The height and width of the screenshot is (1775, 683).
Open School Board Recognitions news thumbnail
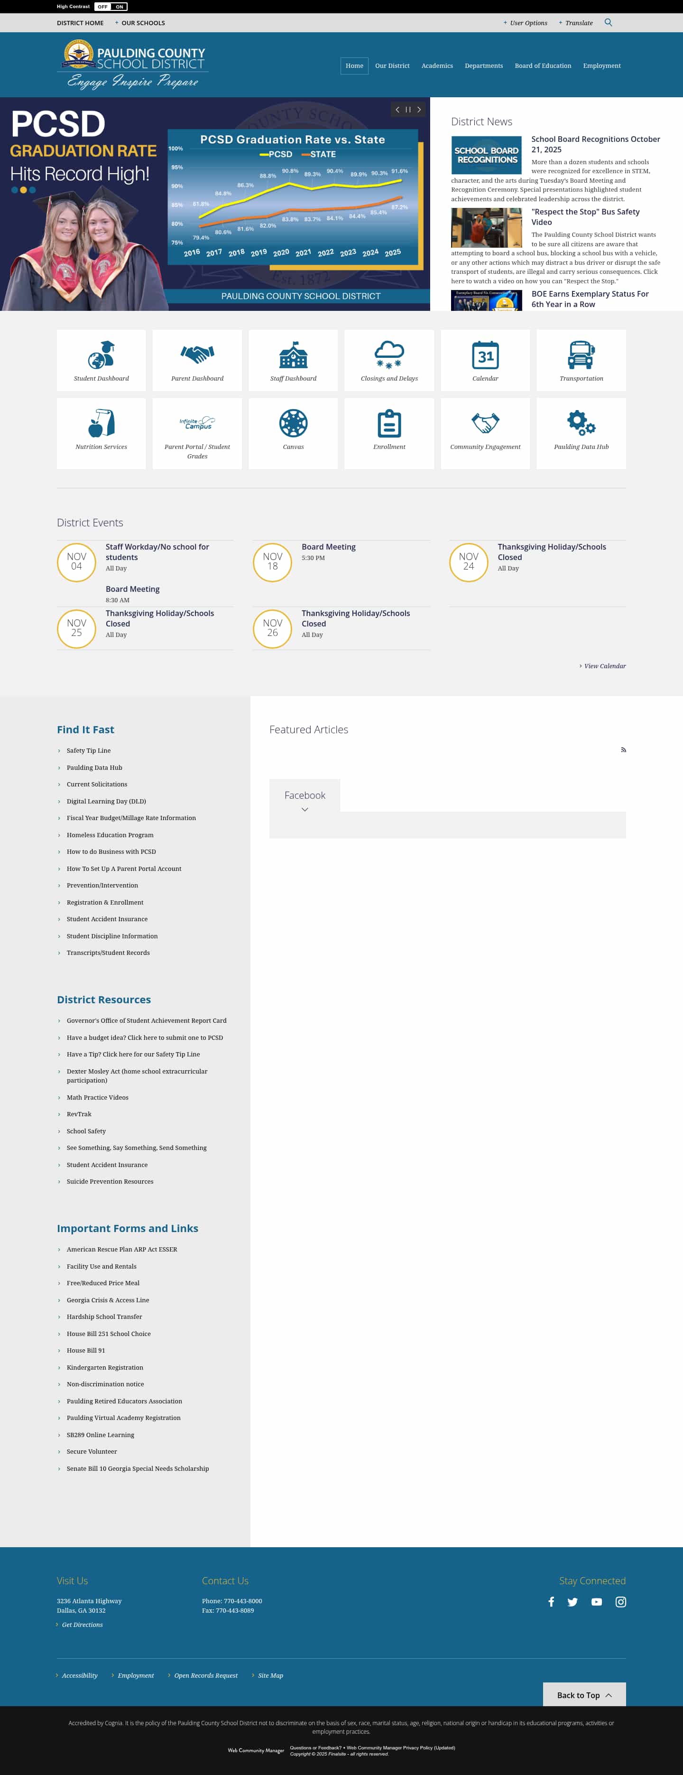click(x=486, y=155)
